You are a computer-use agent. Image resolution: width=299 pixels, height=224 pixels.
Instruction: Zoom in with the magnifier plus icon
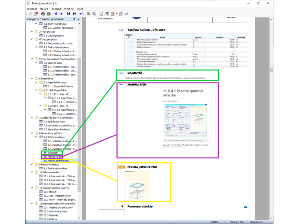89,14
